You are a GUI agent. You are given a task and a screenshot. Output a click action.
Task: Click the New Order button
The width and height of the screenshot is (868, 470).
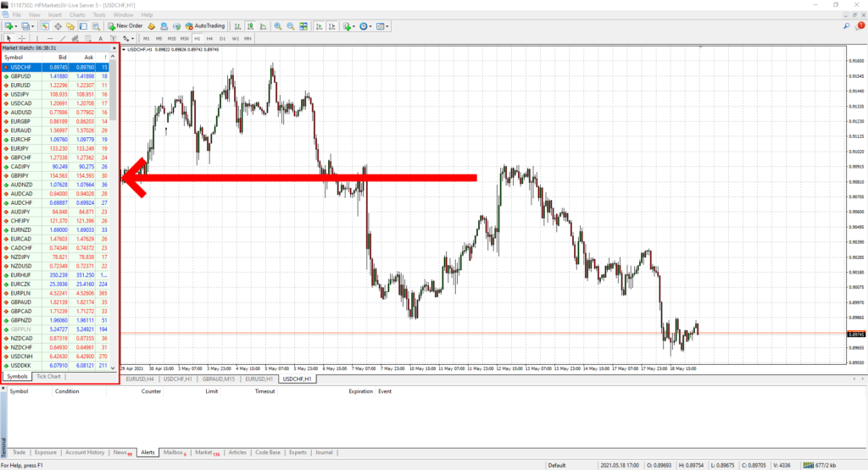point(125,26)
